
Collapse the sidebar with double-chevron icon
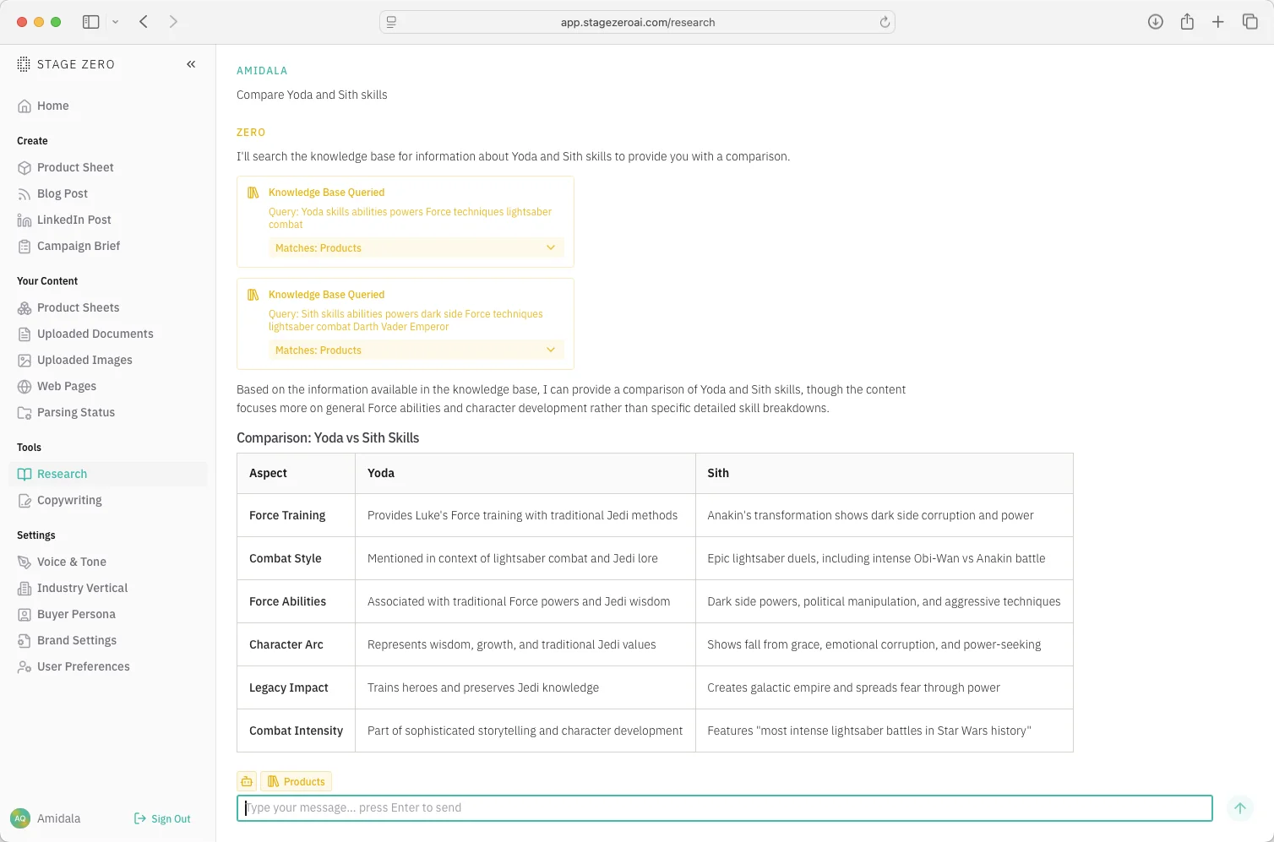[191, 64]
